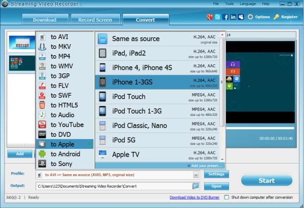Click the Start conversion button
Screen dimensions: 304x208
coord(267,181)
